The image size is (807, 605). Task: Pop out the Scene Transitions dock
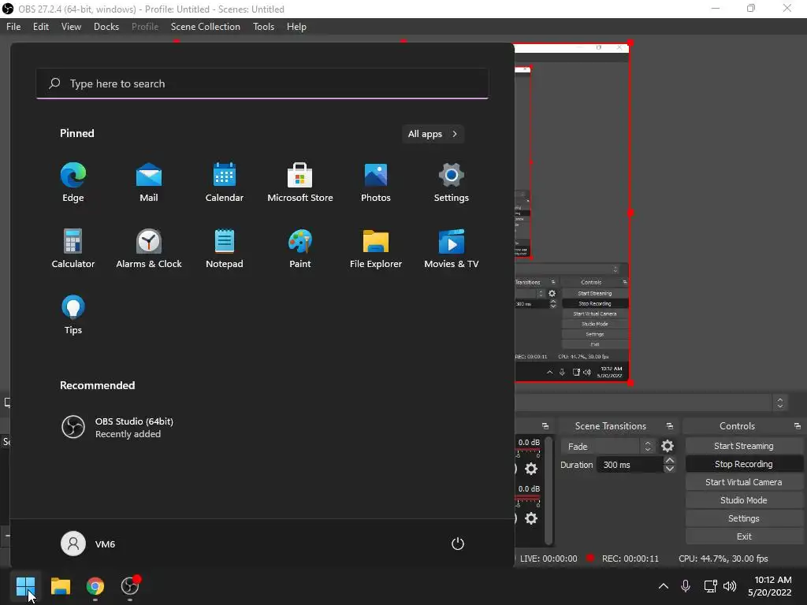coord(670,426)
